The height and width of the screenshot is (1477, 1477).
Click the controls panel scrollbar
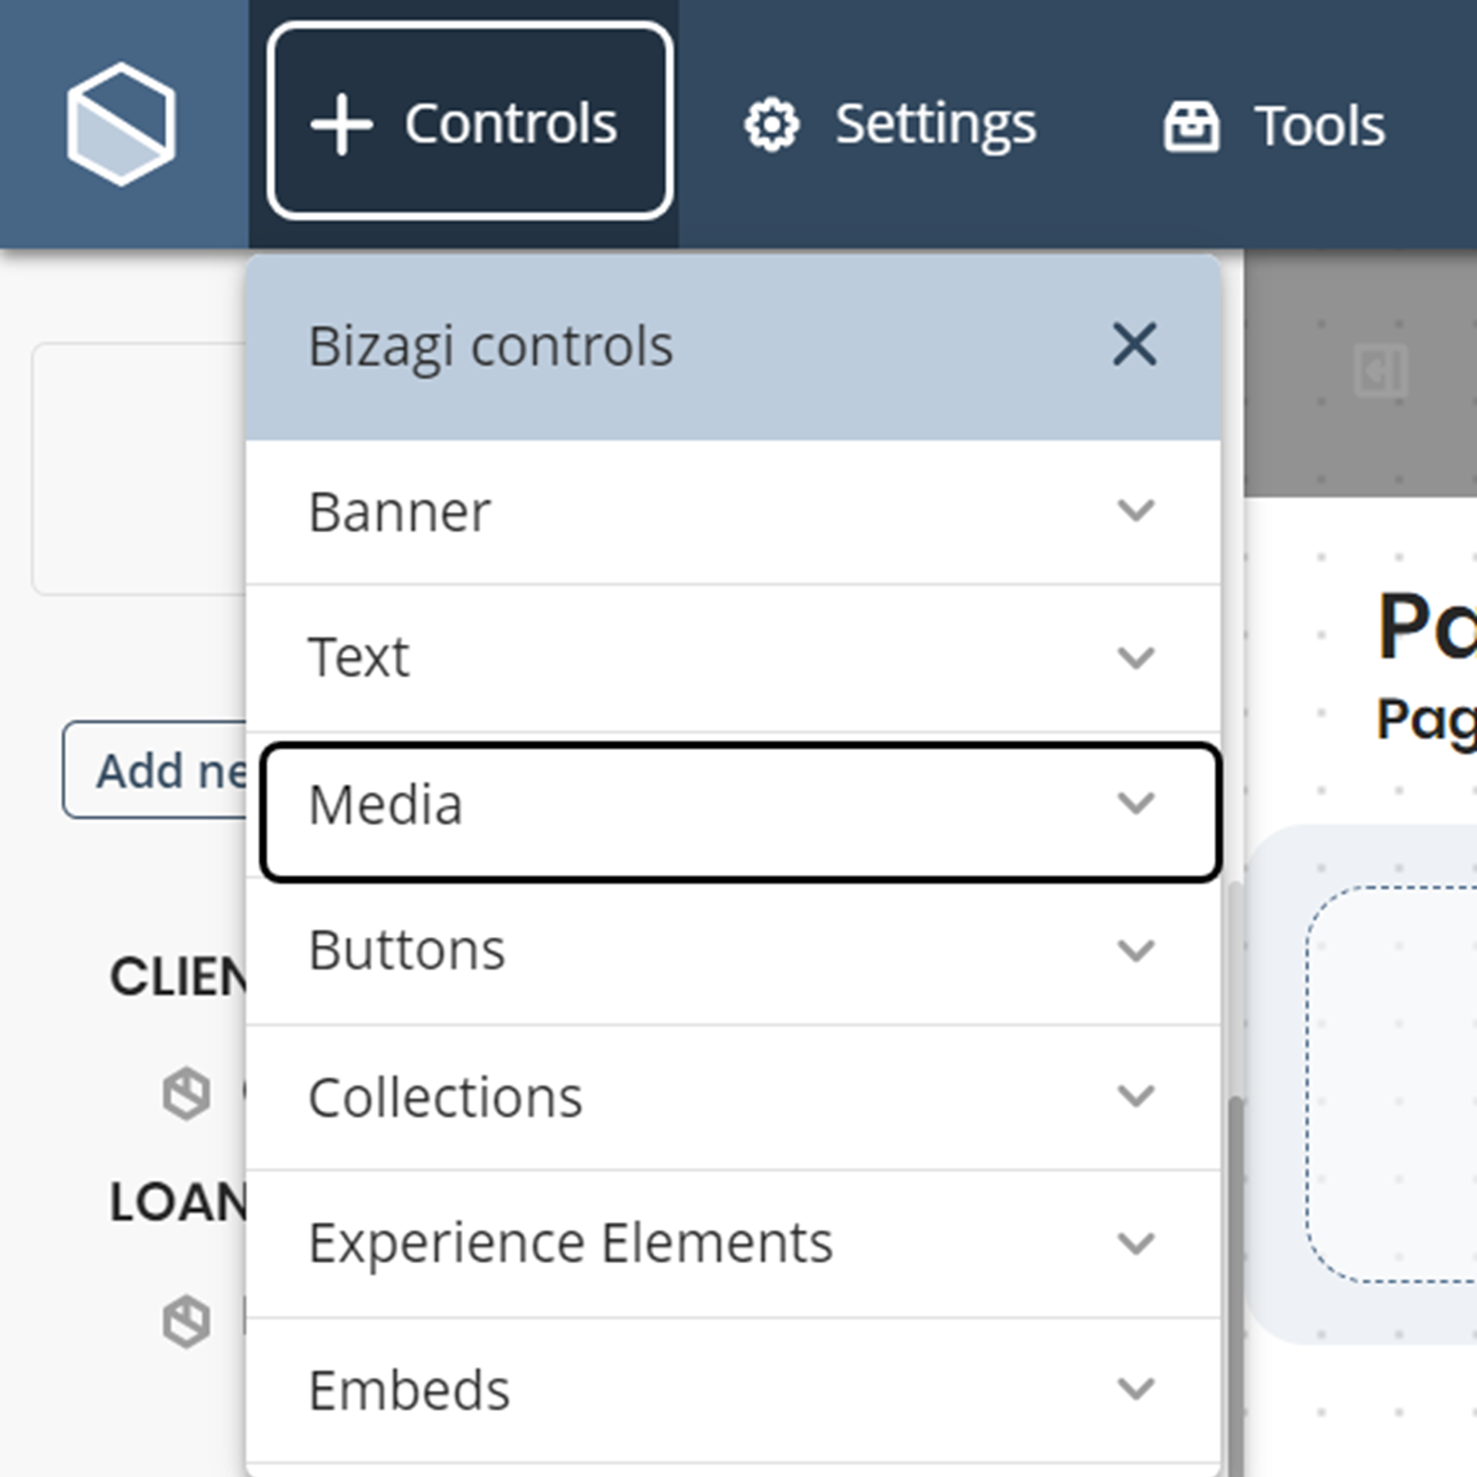(x=1235, y=1285)
